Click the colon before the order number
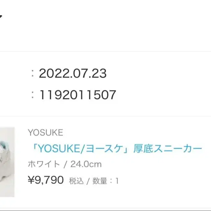Screen dimensions: 211x211 coord(32,95)
